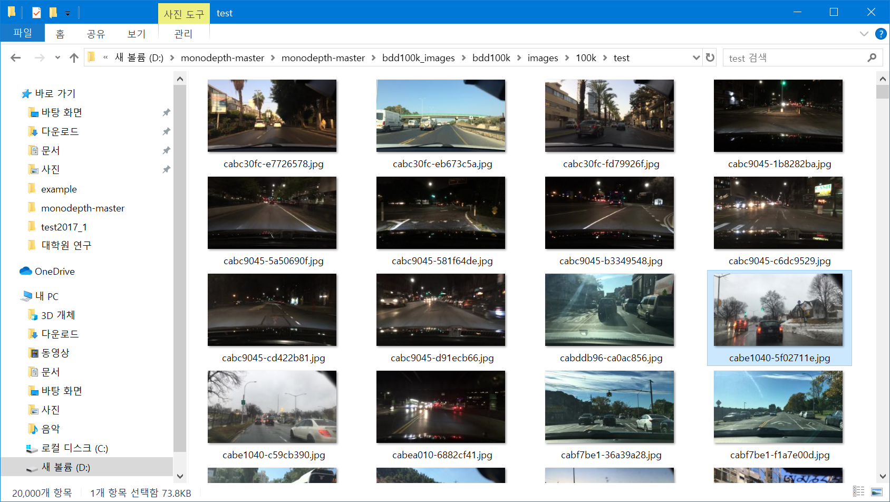This screenshot has height=502, width=890.
Task: Navigate to images breadcrumb
Action: tap(543, 58)
